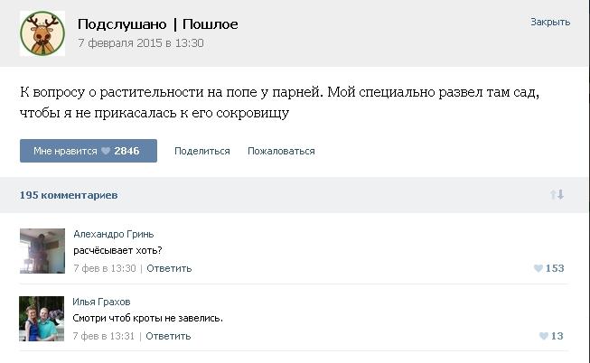Viewport: 590px width, 363px height.
Task: Close the post with Закрыть
Action: tap(550, 22)
